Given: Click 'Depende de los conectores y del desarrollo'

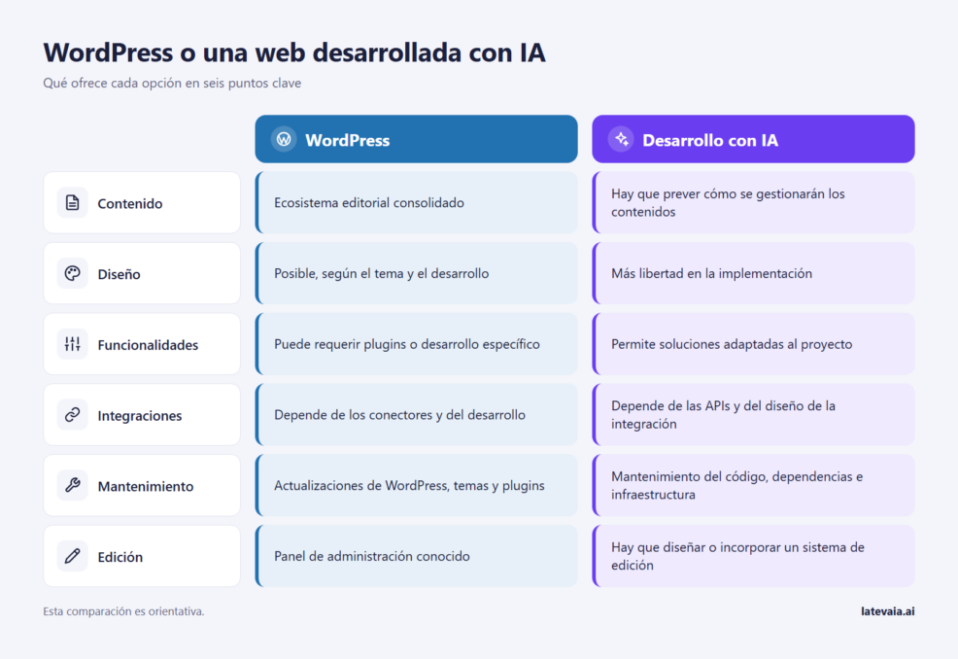Looking at the screenshot, I should [x=416, y=414].
